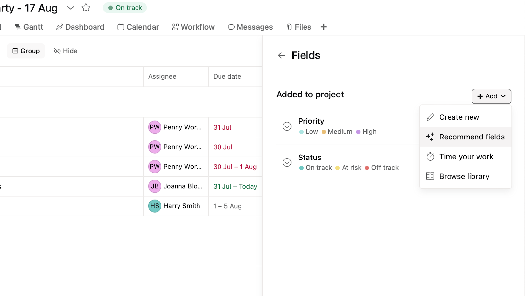Click the Calendar tab icon
525x296 pixels.
pos(121,27)
